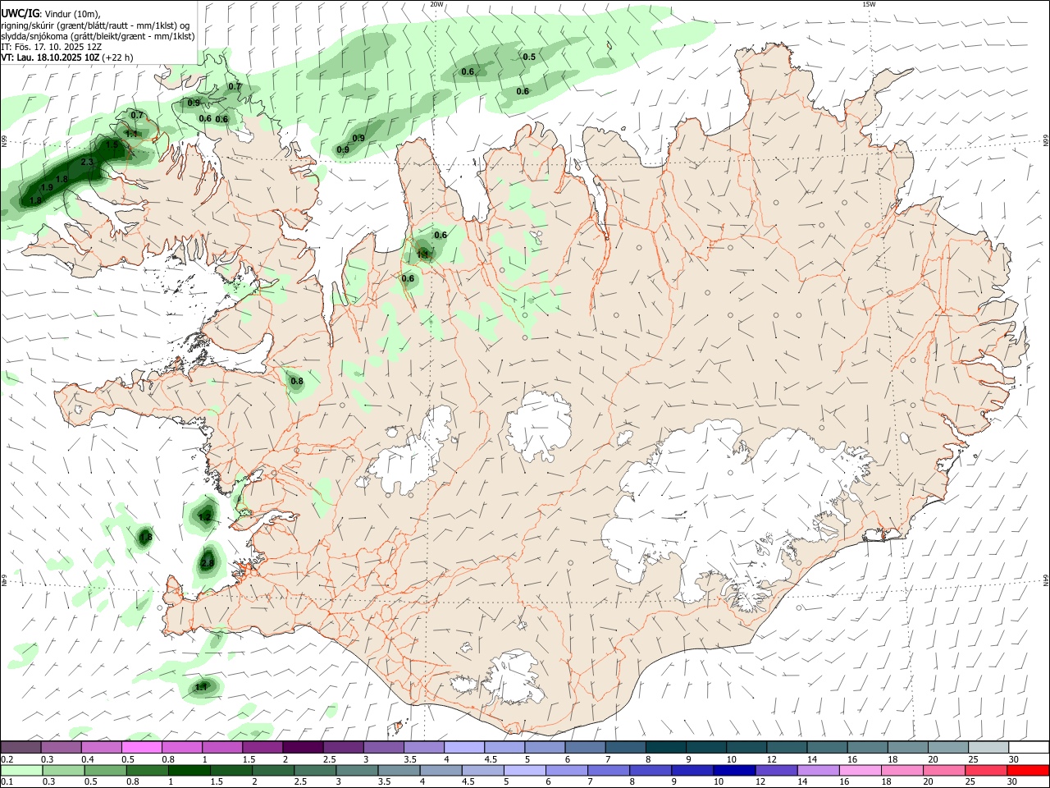
Task: Pick the palest green 0.1 swatch in rain legend
Action: 21,770
